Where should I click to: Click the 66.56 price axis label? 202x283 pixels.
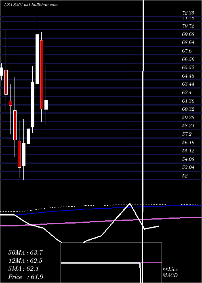point(188,59)
